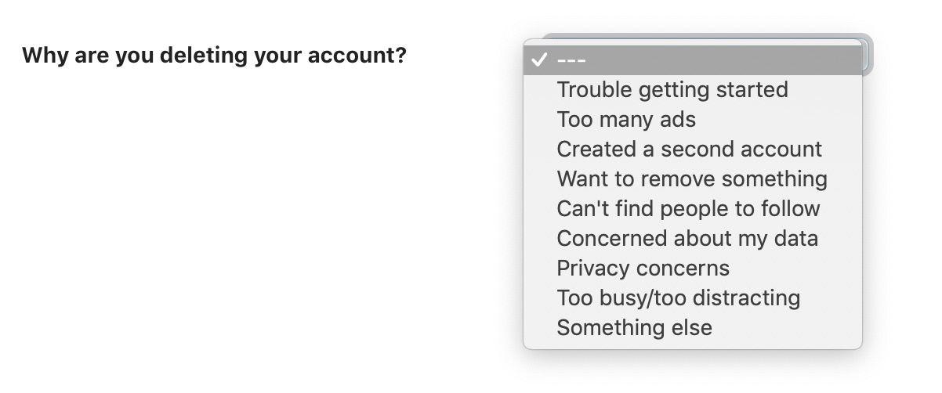Choose 'Privacy concerns' from the list

coord(643,269)
